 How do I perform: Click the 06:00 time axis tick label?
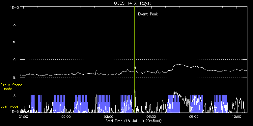[151, 116]
